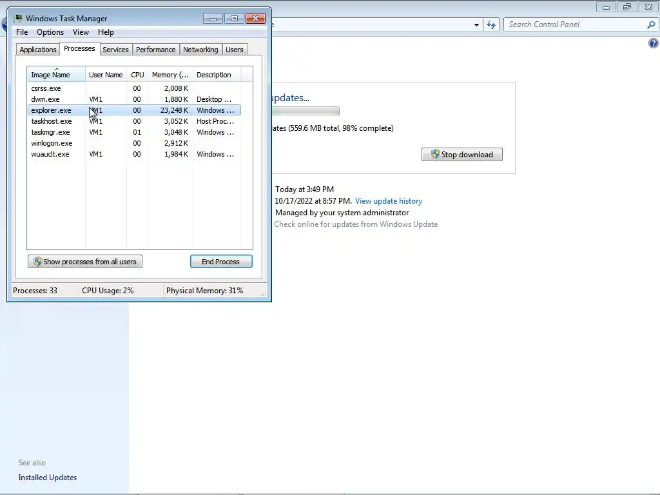Open the File menu in Task Manager
This screenshot has height=495, width=660.
pos(22,32)
